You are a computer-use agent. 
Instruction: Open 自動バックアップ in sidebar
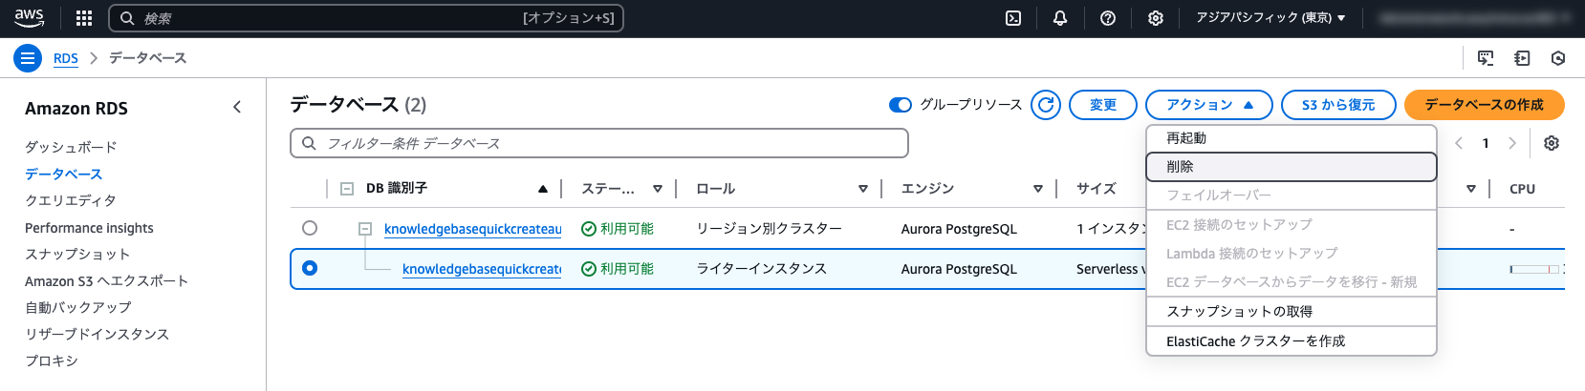click(x=78, y=307)
